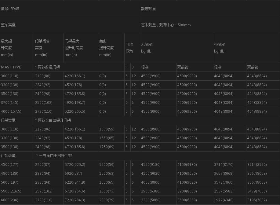Select the 基本载重 500mm load center cell
Image resolution: width=280 pixels, height=205 pixels.
(x=166, y=25)
